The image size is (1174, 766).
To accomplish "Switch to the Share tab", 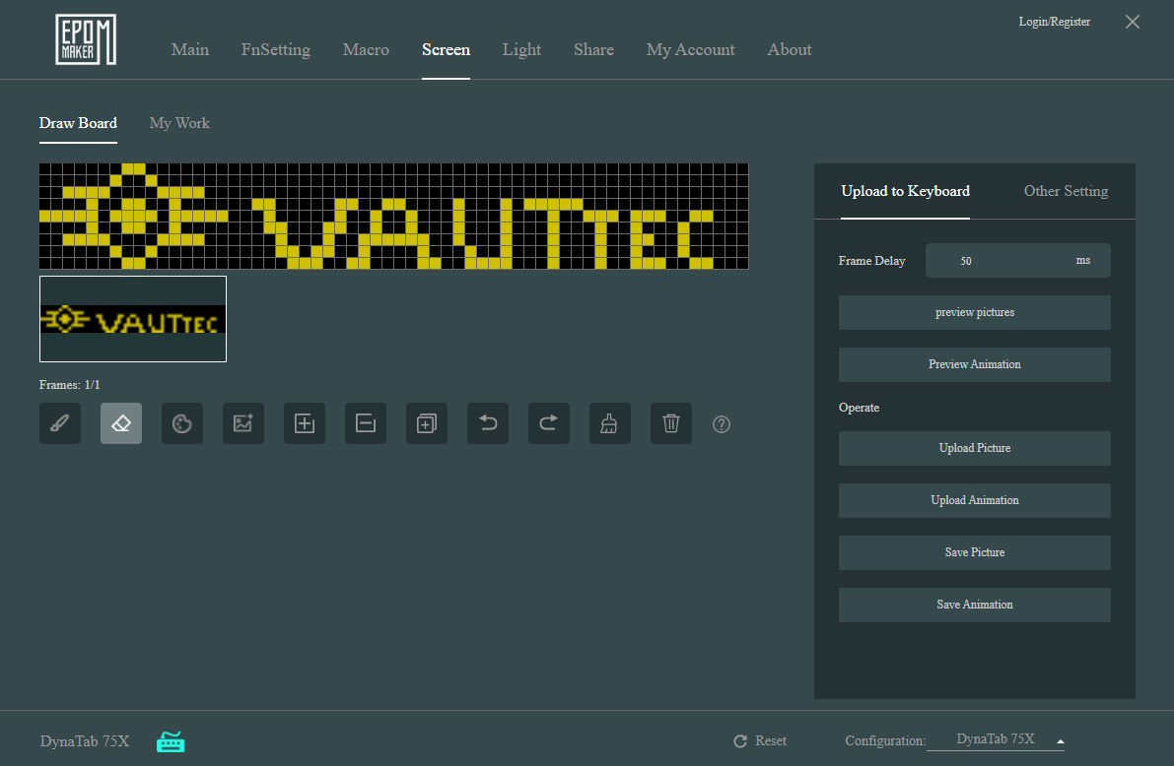I will [593, 49].
